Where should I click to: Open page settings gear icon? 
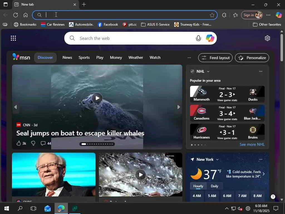(x=267, y=38)
